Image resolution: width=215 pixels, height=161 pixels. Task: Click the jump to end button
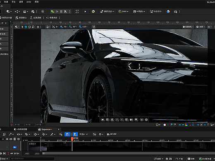[x=5, y=153]
